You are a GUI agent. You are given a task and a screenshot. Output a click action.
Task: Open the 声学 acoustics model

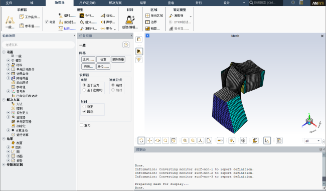pos(108,22)
